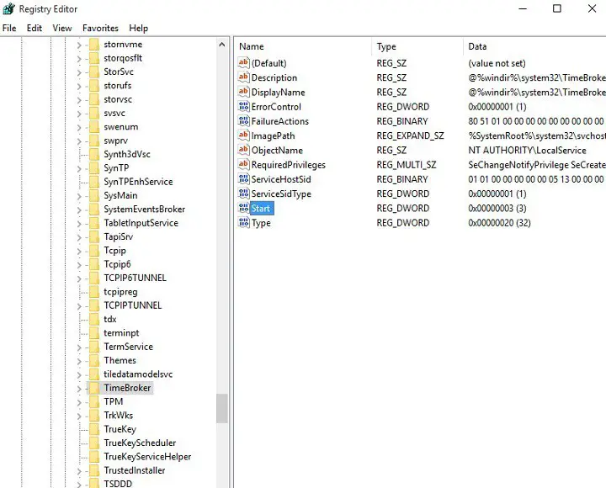Select the SynTPEnhService key in tree
The height and width of the screenshot is (488, 606).
[138, 182]
